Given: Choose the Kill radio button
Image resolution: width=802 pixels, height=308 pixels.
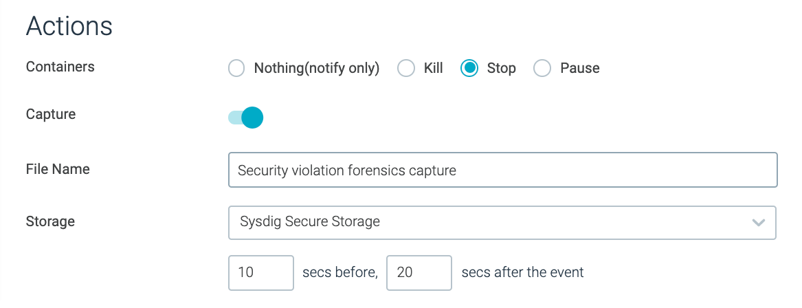Looking at the screenshot, I should tap(407, 68).
